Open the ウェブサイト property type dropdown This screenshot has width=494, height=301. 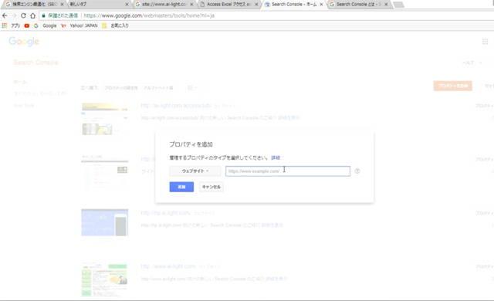195,171
